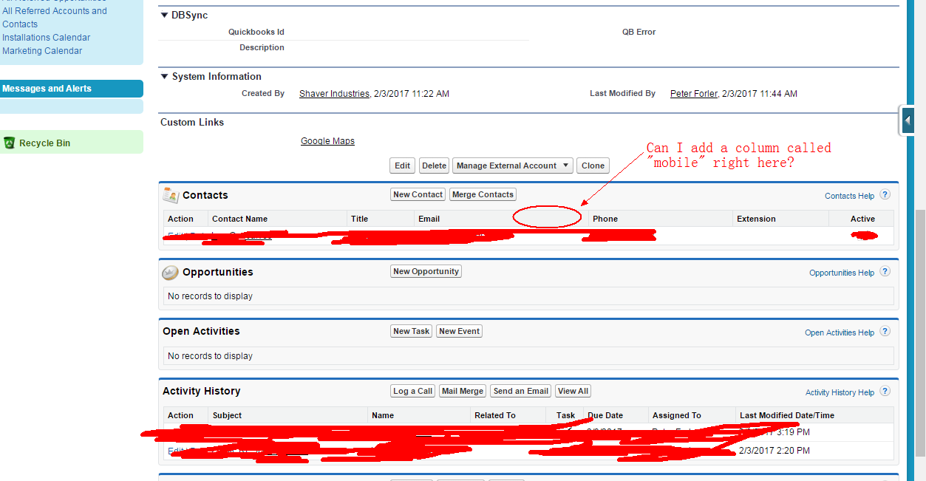Click Assigned To column header

point(676,415)
